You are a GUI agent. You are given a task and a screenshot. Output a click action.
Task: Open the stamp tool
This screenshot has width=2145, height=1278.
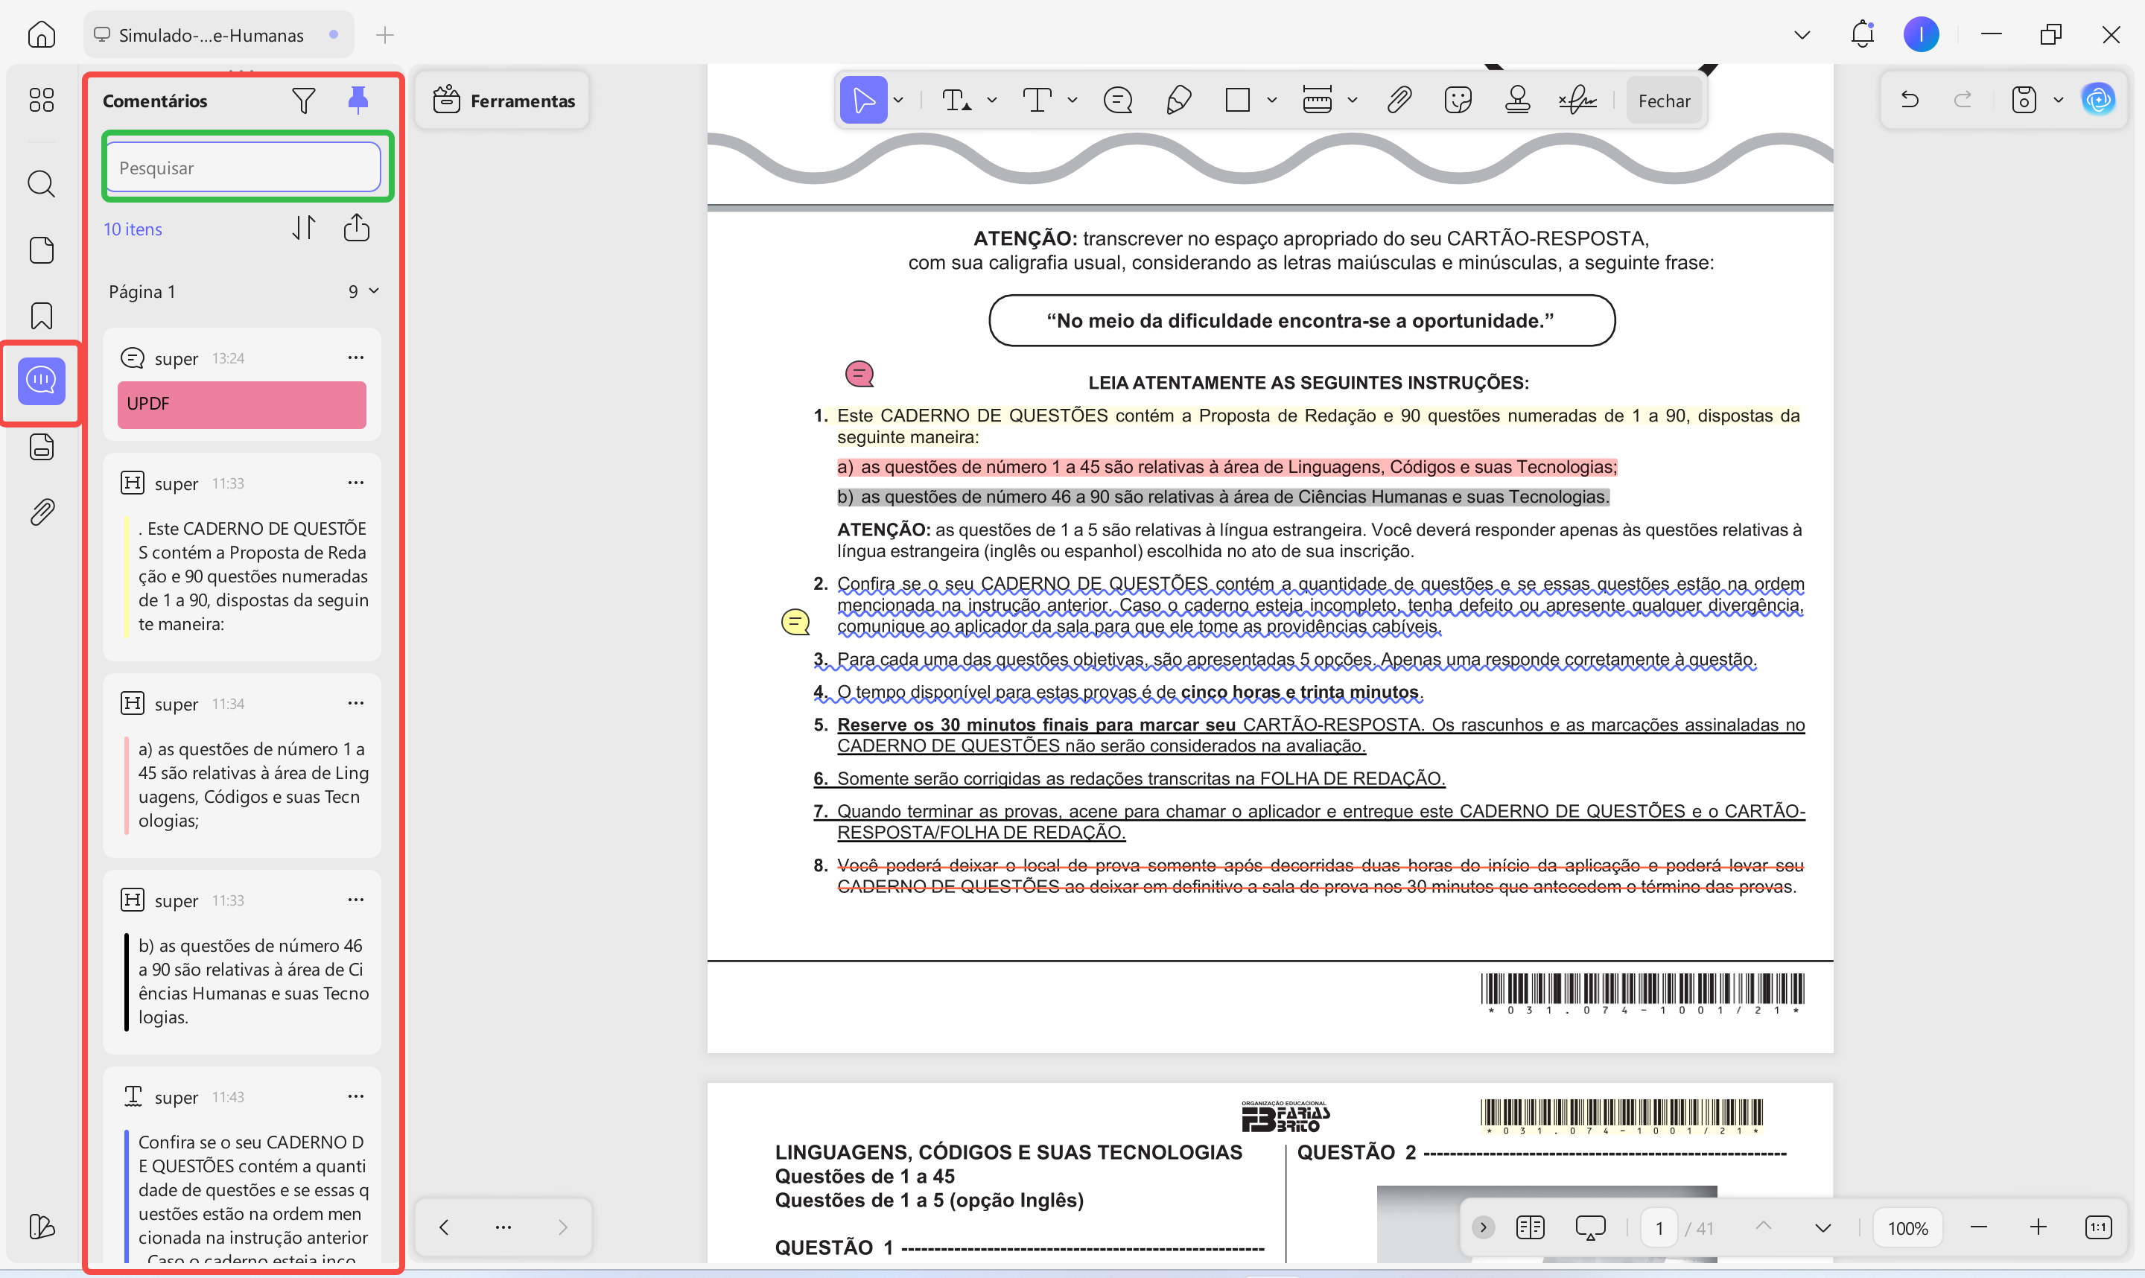[x=1517, y=101]
